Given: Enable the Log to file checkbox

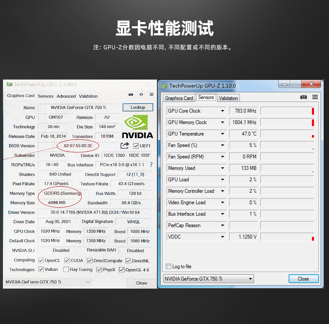Looking at the screenshot, I should click(x=168, y=267).
